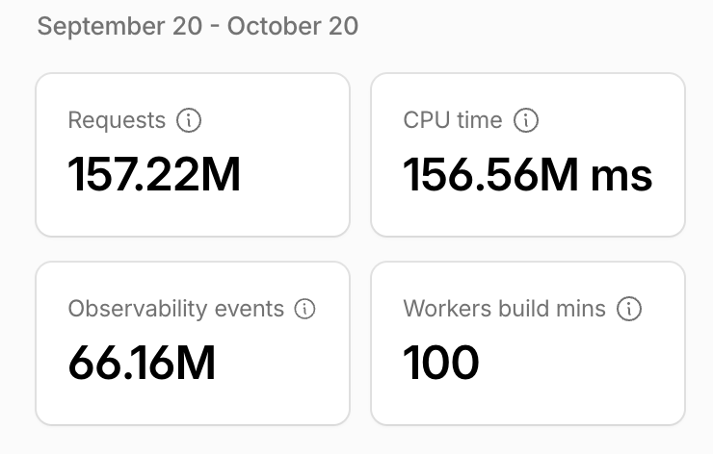Click the 157.22M requests value

tap(154, 175)
